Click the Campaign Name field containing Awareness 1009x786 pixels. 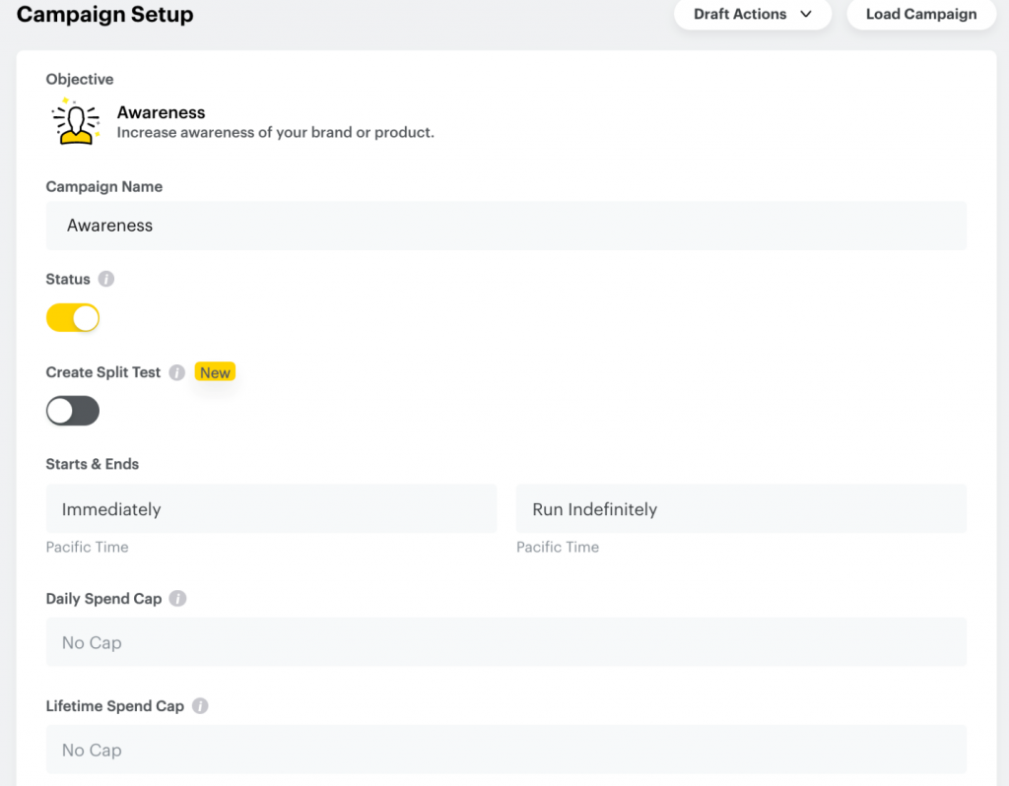505,226
